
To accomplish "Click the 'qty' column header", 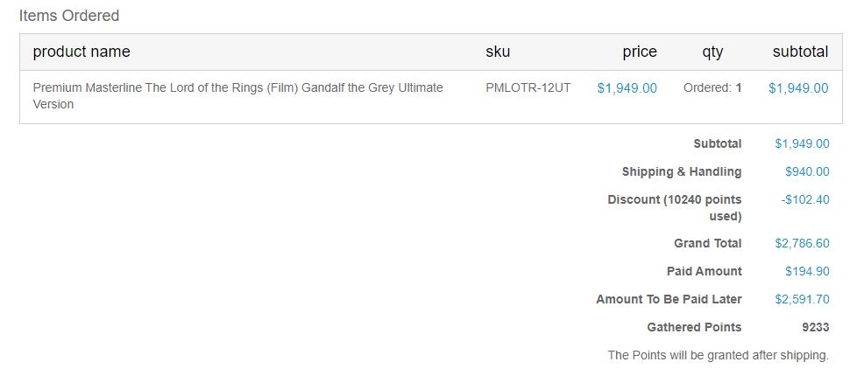I will point(712,52).
